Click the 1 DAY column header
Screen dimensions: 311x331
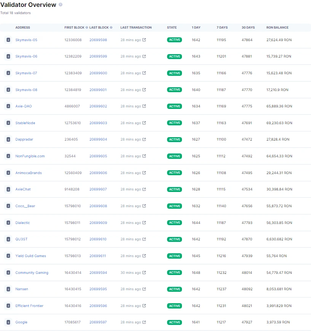[196, 27]
